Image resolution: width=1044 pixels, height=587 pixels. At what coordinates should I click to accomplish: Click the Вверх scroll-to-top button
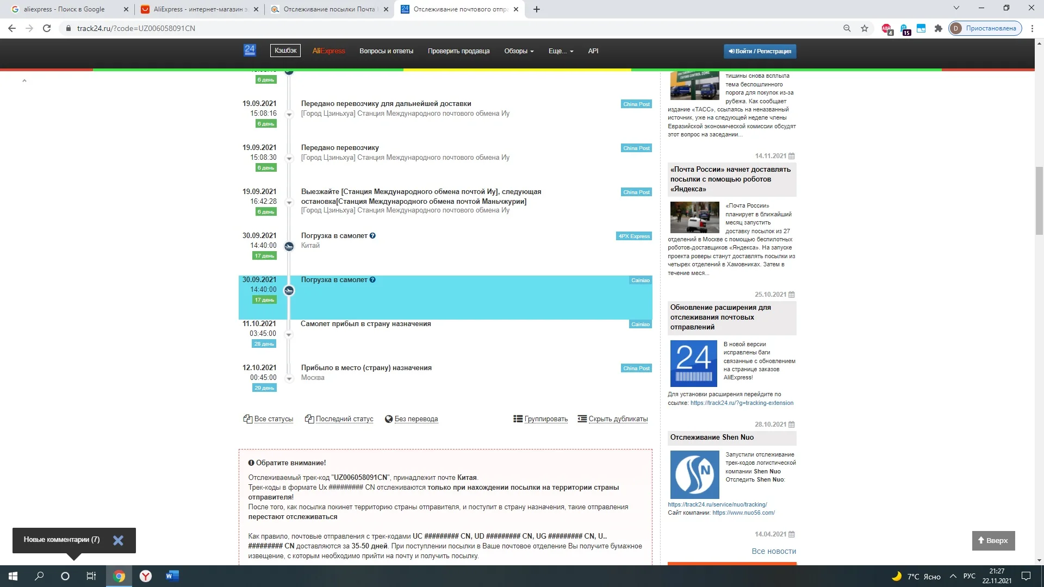pos(993,540)
